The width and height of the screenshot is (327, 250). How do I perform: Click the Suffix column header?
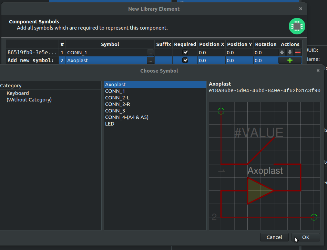coord(163,44)
